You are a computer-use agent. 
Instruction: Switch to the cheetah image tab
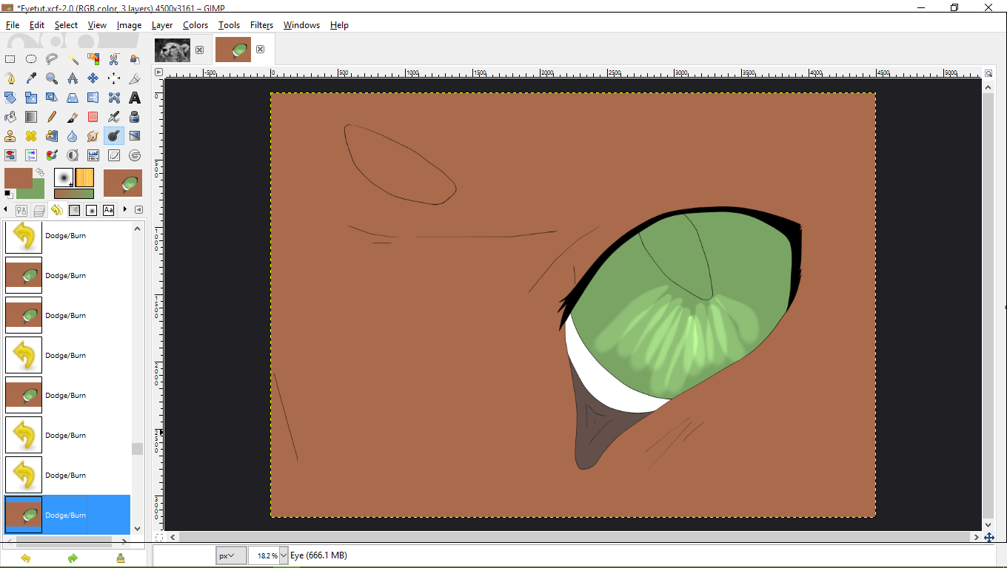click(172, 50)
